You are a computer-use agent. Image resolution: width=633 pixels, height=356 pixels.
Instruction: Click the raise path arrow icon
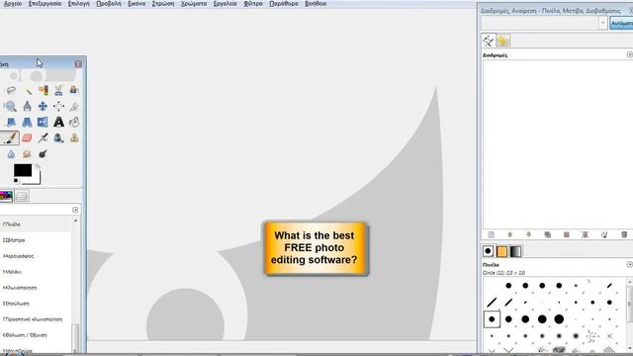pos(509,234)
